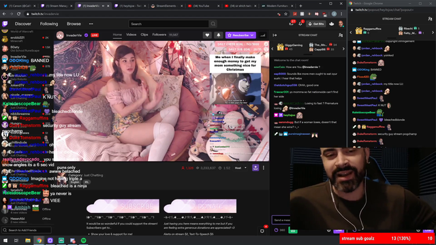Click the Twitter browser tab
Screen dimensions: 436x245
[x=19, y=5]
